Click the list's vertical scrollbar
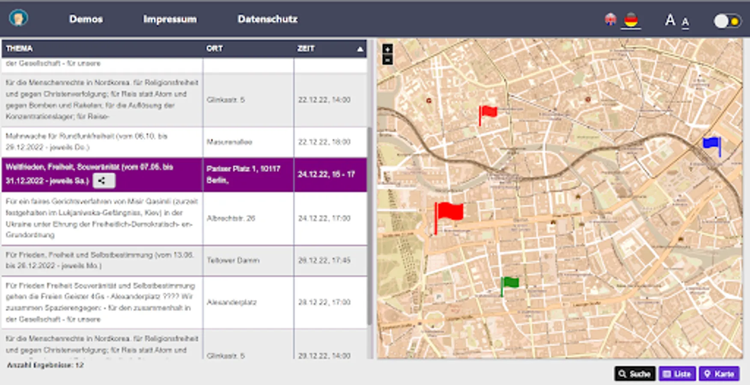This screenshot has width=750, height=385. (x=370, y=226)
